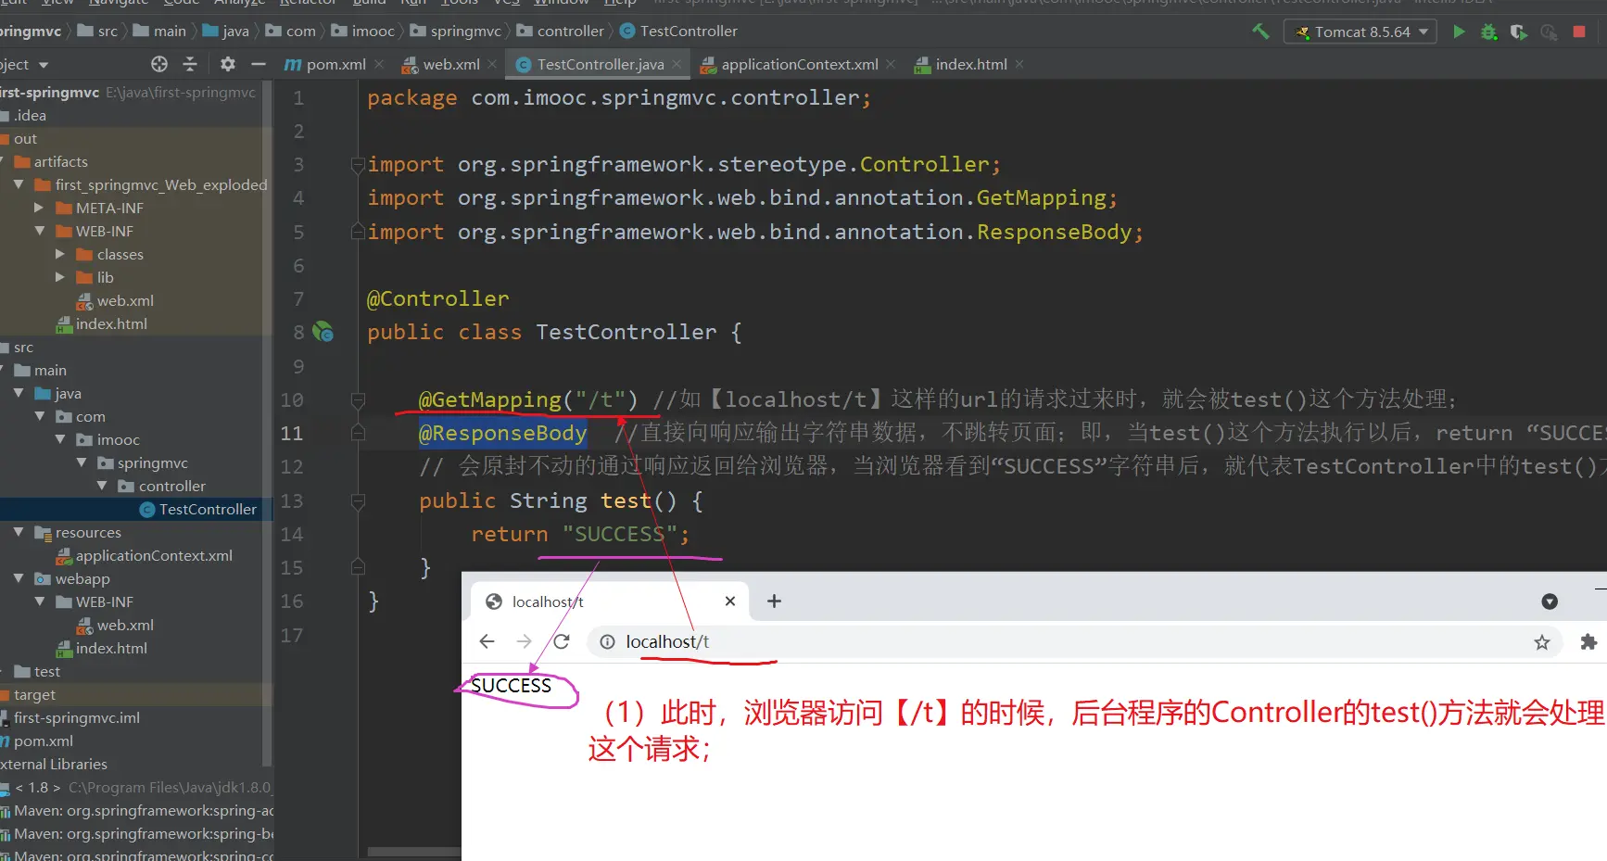1607x861 pixels.
Task: Click Spring bean gutter icon on line 8
Action: click(x=323, y=332)
